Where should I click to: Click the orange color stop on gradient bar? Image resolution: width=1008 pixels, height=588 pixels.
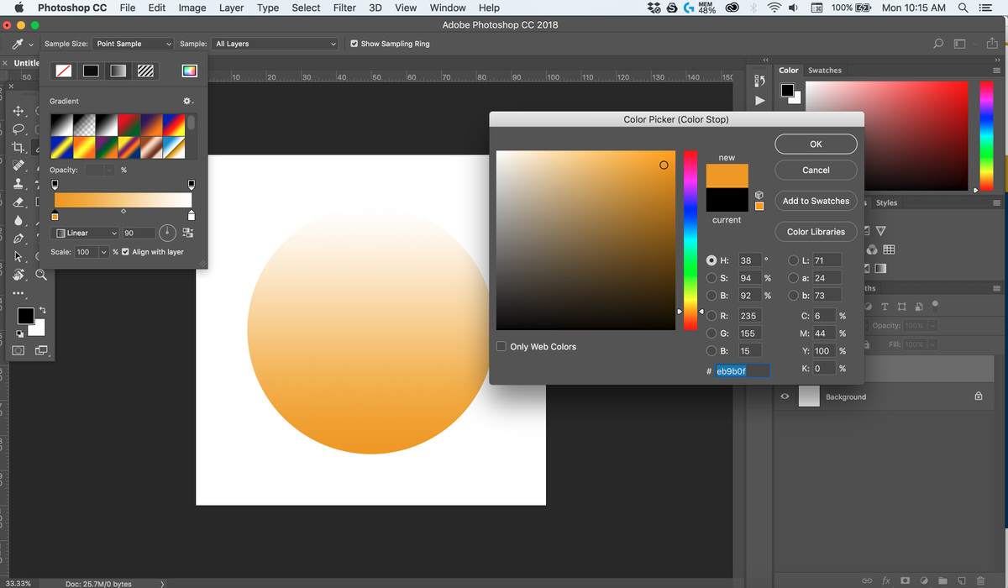(x=55, y=216)
